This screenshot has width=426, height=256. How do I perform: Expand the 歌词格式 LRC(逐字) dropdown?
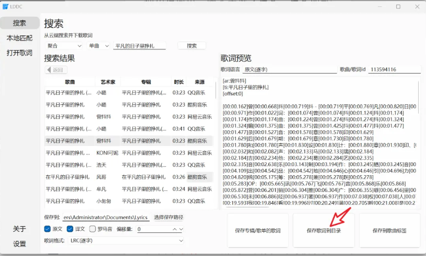pyautogui.click(x=126, y=240)
